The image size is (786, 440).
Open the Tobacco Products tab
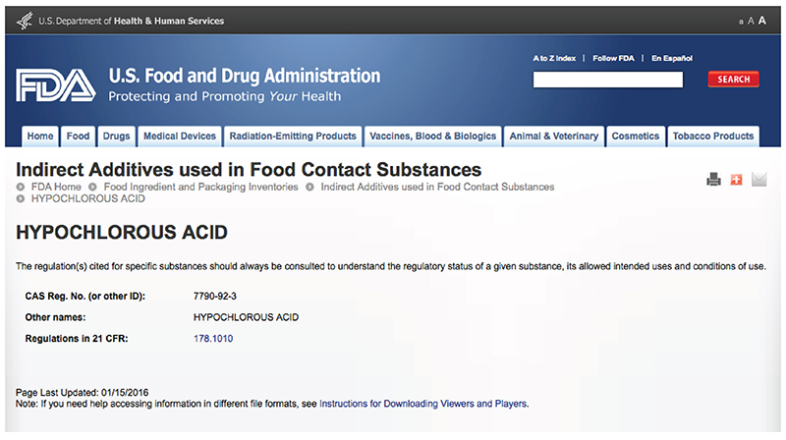[713, 137]
